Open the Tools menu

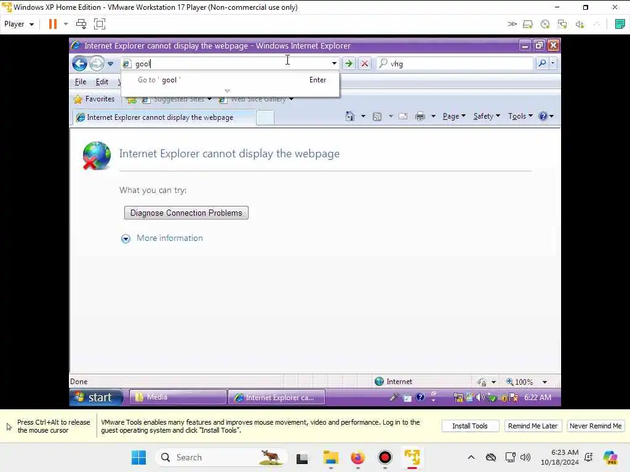click(520, 116)
